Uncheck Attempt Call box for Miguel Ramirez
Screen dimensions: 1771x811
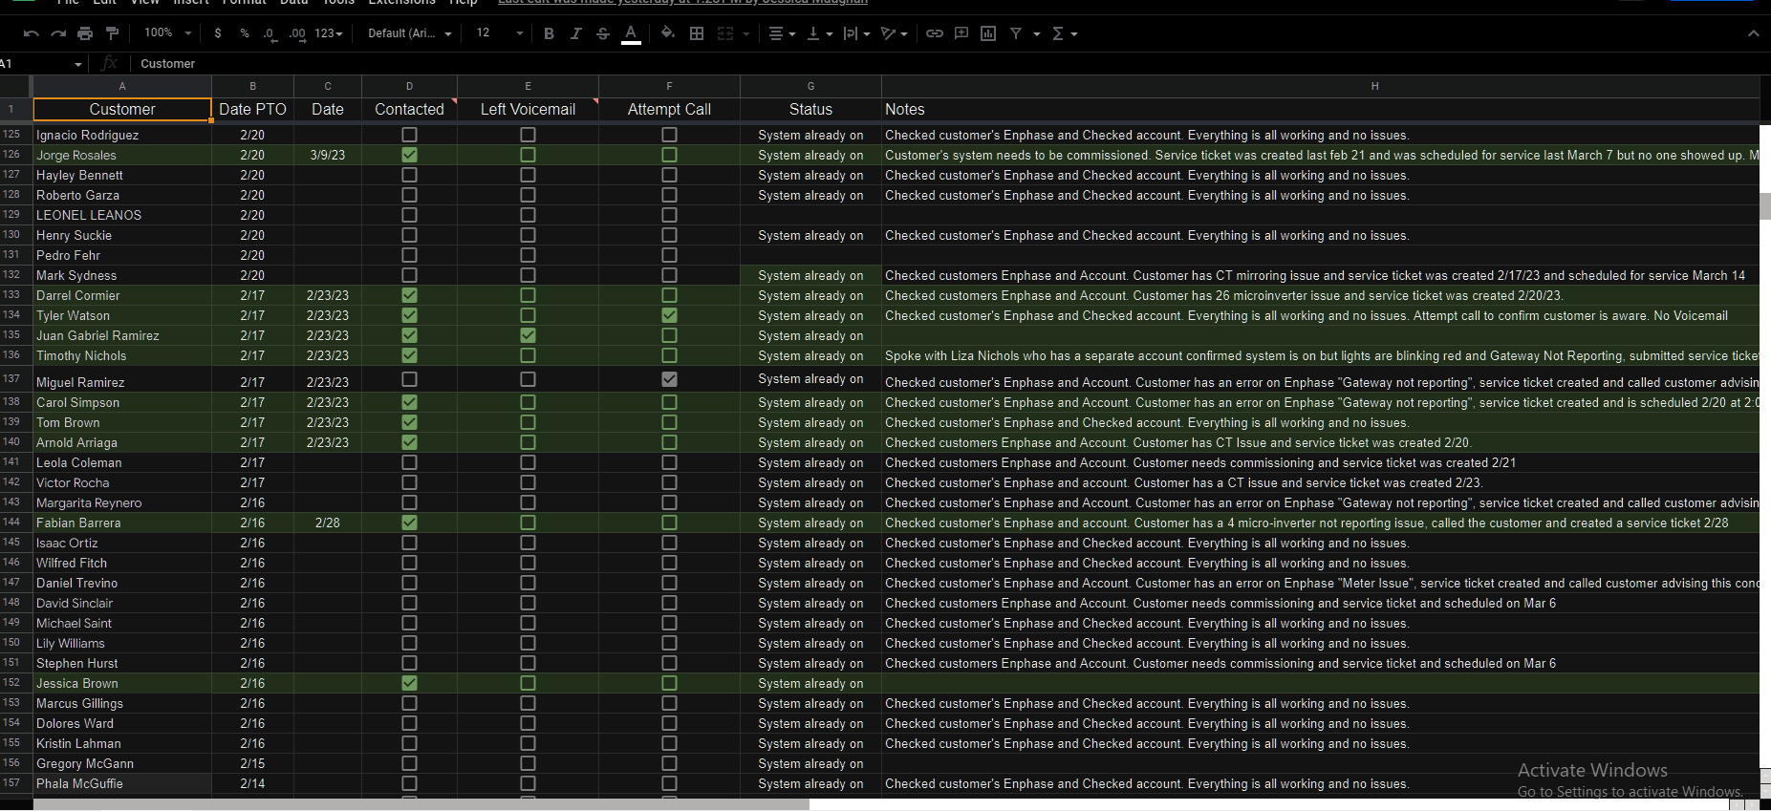[669, 379]
